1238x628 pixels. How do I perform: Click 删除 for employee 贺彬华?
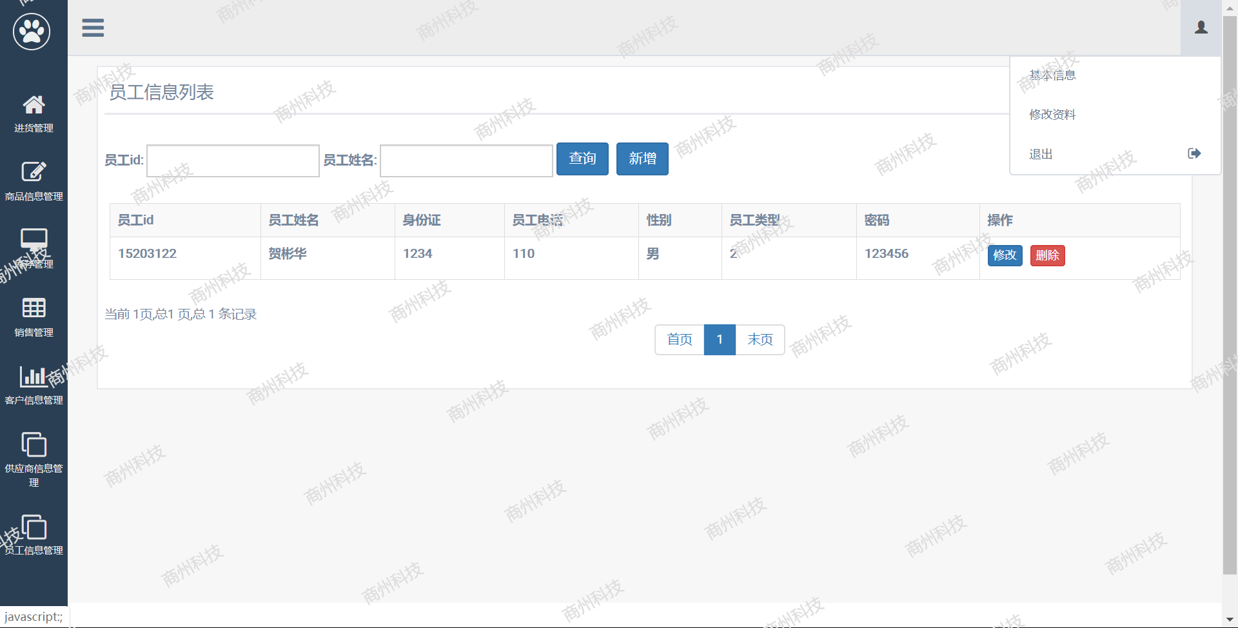[x=1047, y=255]
